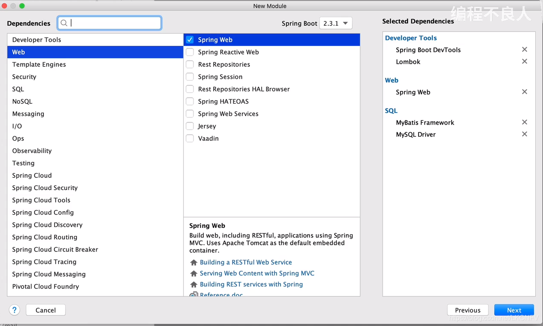Click home icon beside Serving Web Content
Viewport: 543px width, 326px height.
pyautogui.click(x=193, y=274)
